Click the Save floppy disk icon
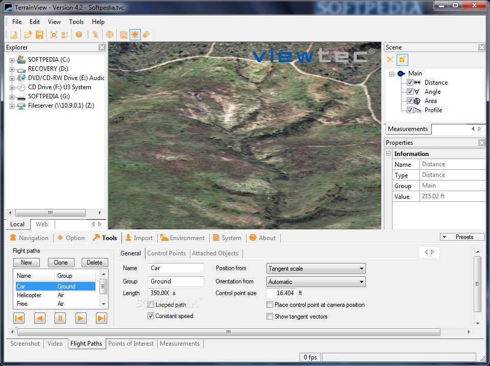 39,35
